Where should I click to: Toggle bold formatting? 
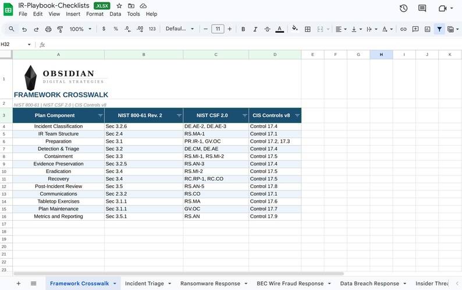coord(243,29)
